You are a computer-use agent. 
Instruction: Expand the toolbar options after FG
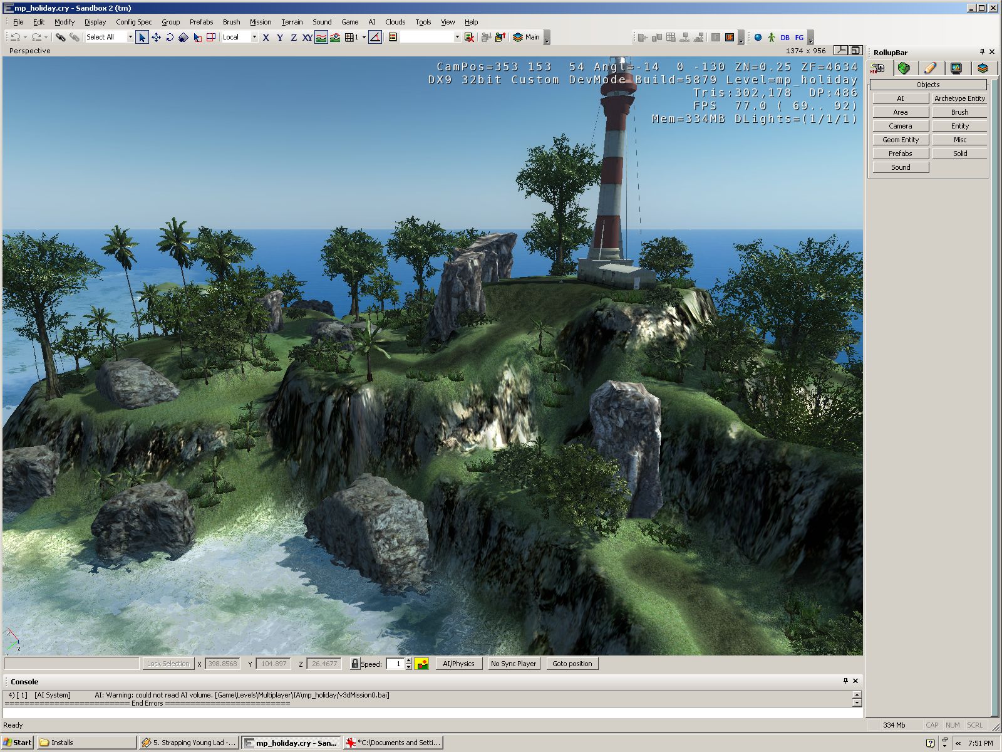coord(810,38)
